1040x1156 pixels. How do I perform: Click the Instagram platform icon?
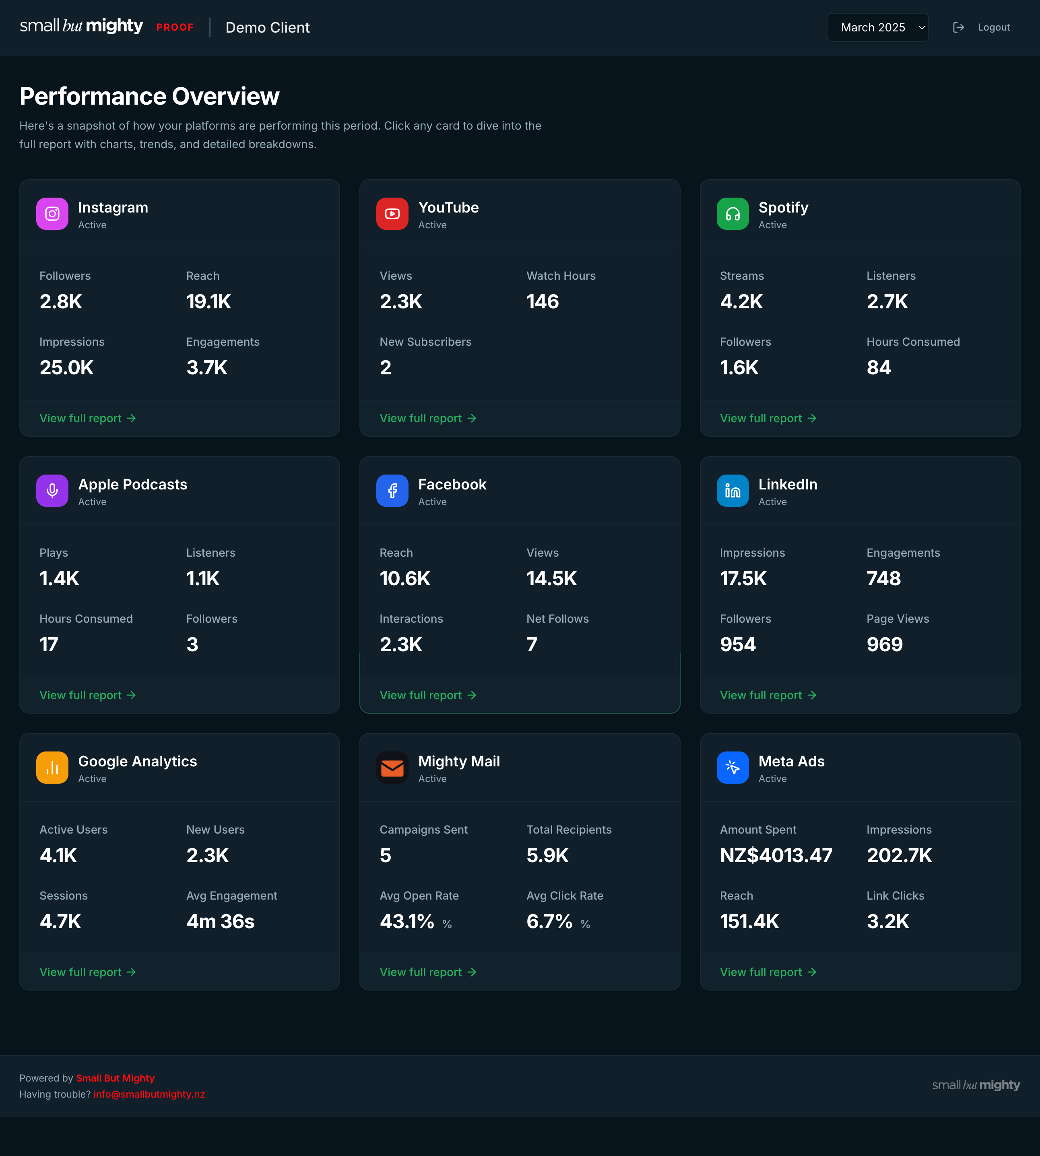52,214
